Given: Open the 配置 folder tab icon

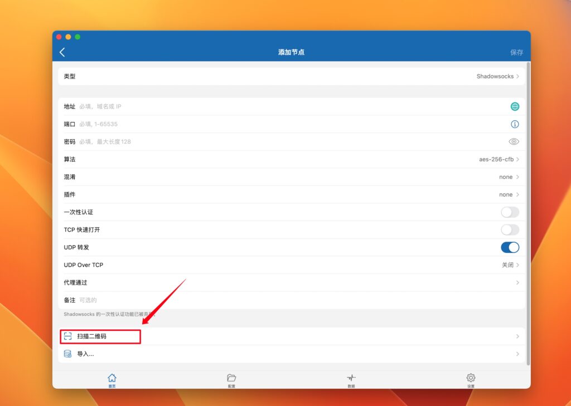Looking at the screenshot, I should pyautogui.click(x=231, y=378).
